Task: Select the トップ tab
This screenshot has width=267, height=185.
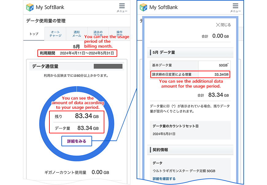Action: (x=34, y=34)
